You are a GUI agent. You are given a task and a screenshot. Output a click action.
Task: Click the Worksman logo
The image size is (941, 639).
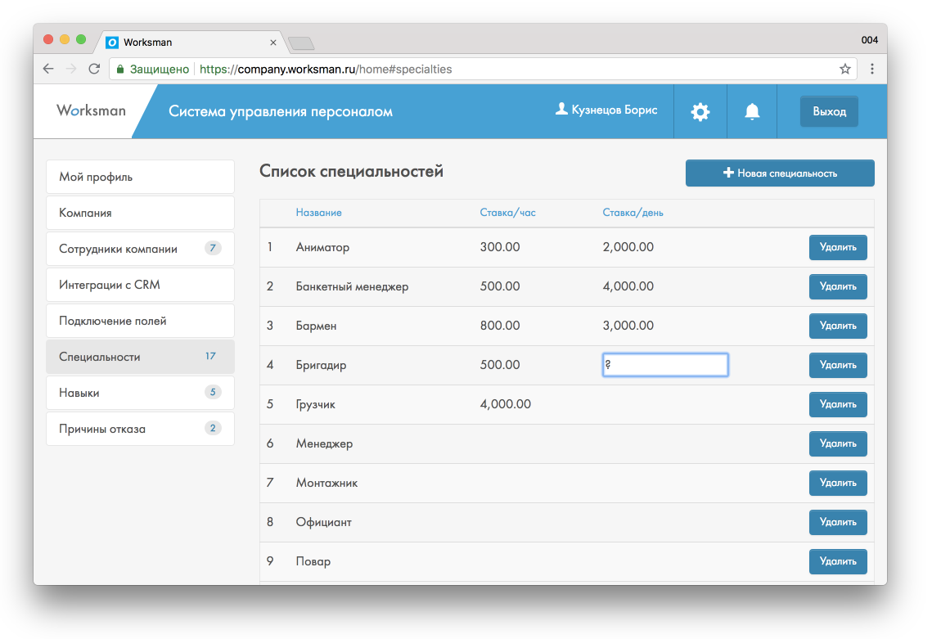[x=91, y=110]
